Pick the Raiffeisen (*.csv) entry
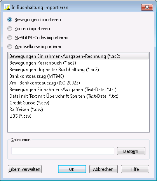This screenshot has height=181, width=157. pyautogui.click(x=78, y=109)
